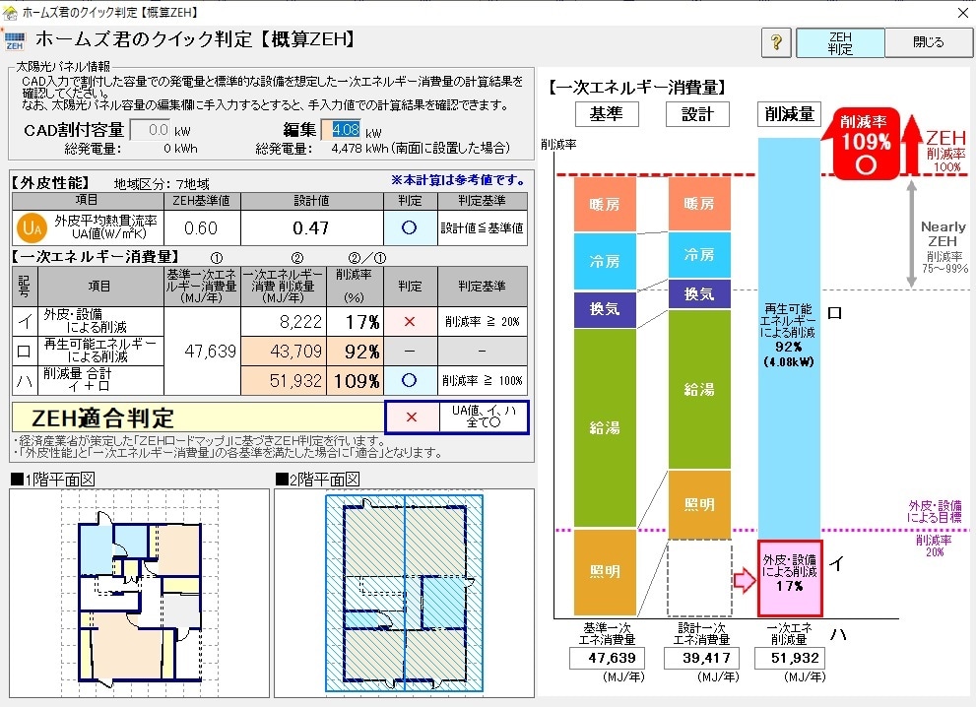Viewport: 976px width, 707px height.
Task: Click the 設計 chart header box
Action: (697, 114)
